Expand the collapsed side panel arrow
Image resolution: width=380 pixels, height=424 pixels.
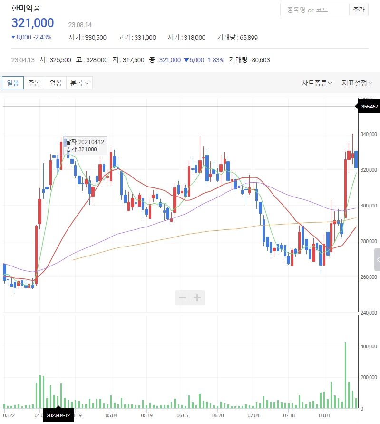(377, 260)
